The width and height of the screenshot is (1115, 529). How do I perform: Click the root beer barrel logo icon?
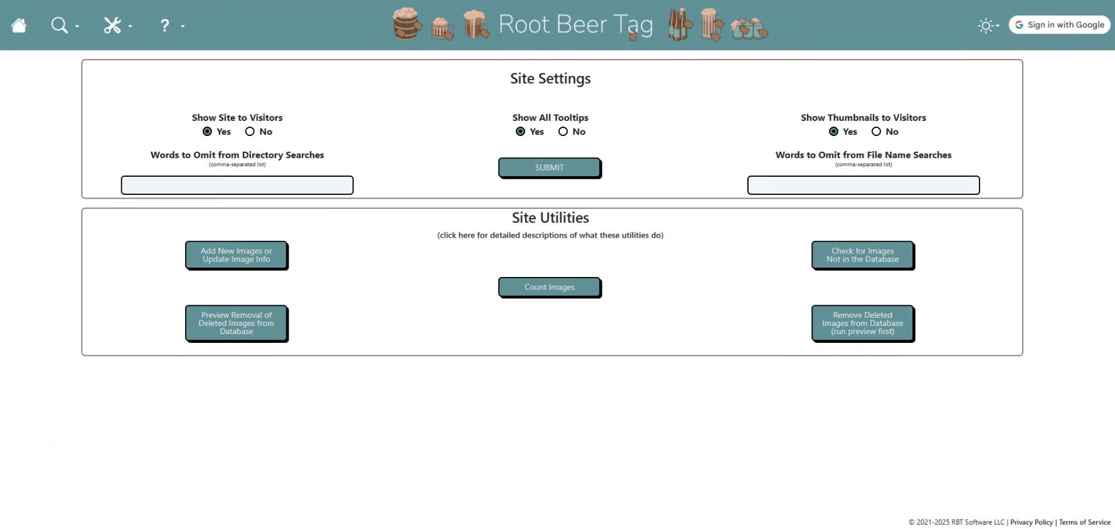(x=407, y=24)
